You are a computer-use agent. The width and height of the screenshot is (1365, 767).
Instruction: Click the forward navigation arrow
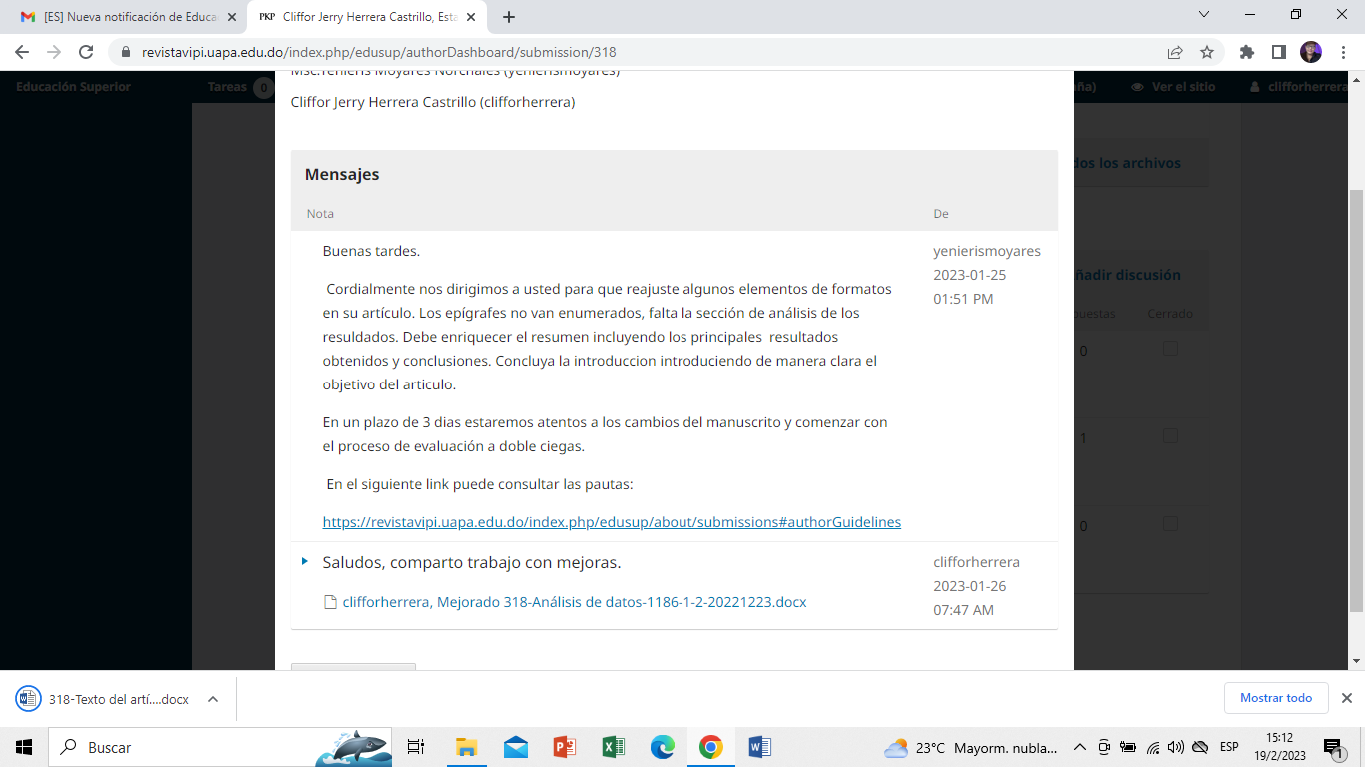(54, 52)
